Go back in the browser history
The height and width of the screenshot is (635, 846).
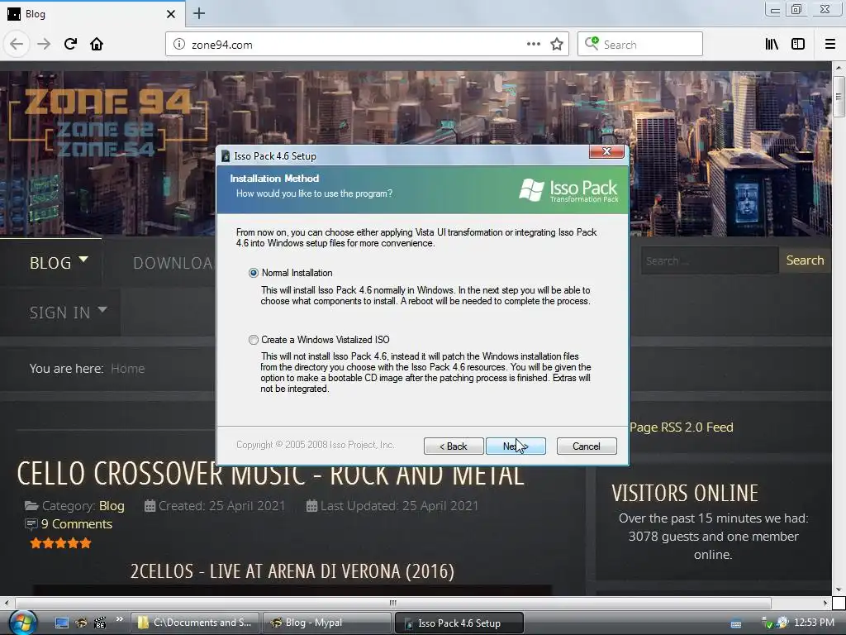tap(17, 45)
